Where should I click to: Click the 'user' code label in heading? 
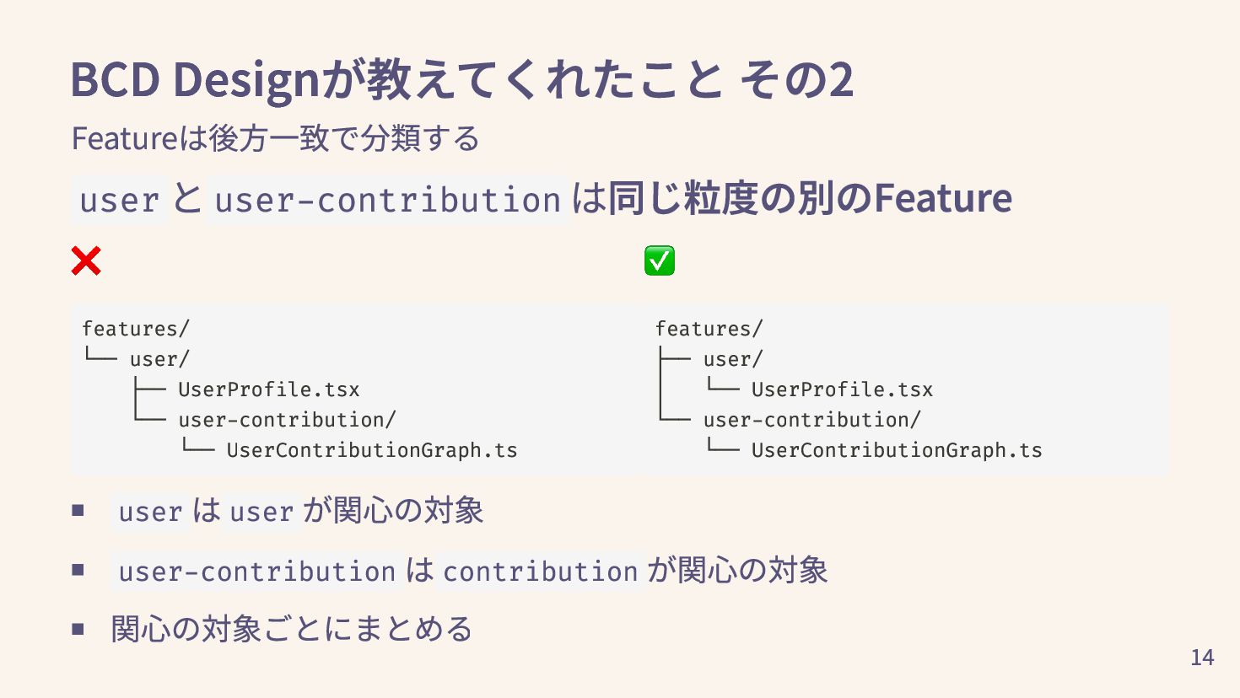pos(119,200)
